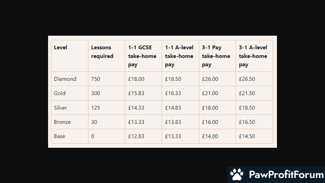This screenshot has height=183, width=325.
Task: Select the £18.00 Diamond GCSE pay cell
Action: click(136, 79)
